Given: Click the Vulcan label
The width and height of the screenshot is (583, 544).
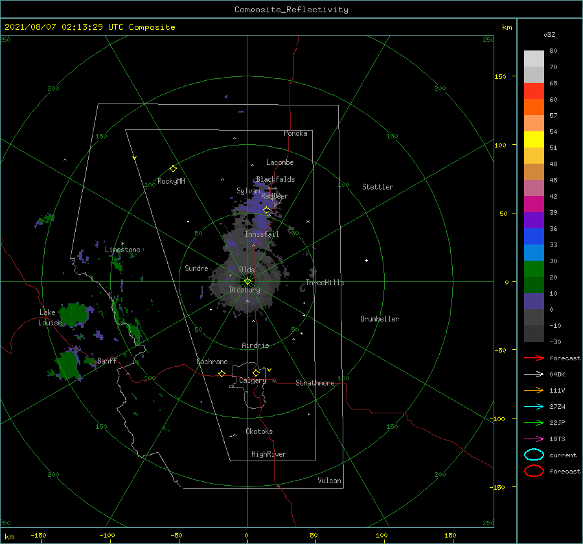Looking at the screenshot, I should (329, 481).
